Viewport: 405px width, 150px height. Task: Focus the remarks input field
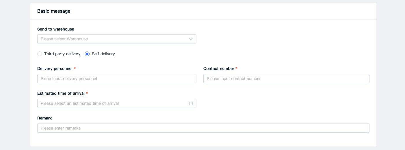tap(203, 128)
